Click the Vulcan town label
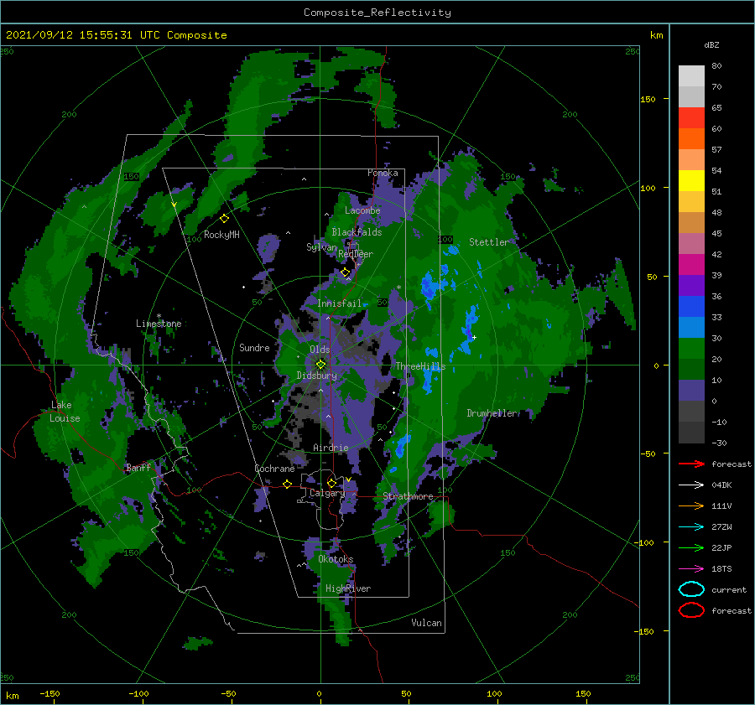This screenshot has width=755, height=705. (x=427, y=623)
